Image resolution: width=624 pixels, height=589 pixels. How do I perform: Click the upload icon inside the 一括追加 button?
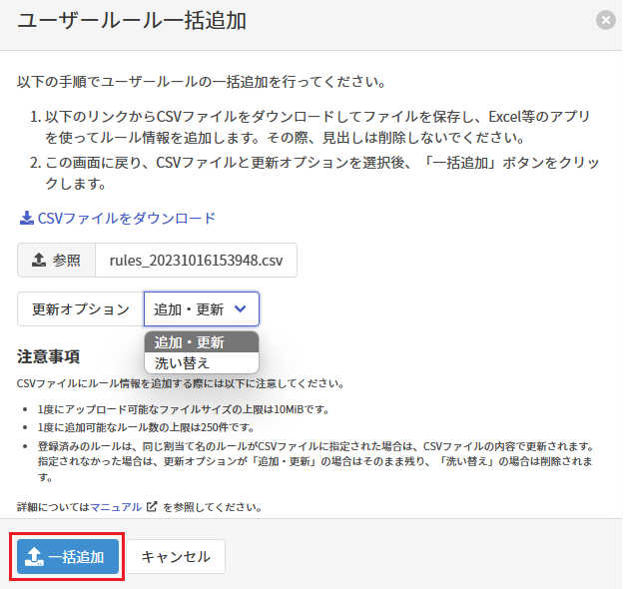pos(34,556)
